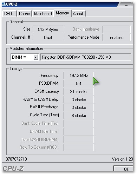Click the Timings group label
The image size is (137, 175).
pyautogui.click(x=16, y=69)
